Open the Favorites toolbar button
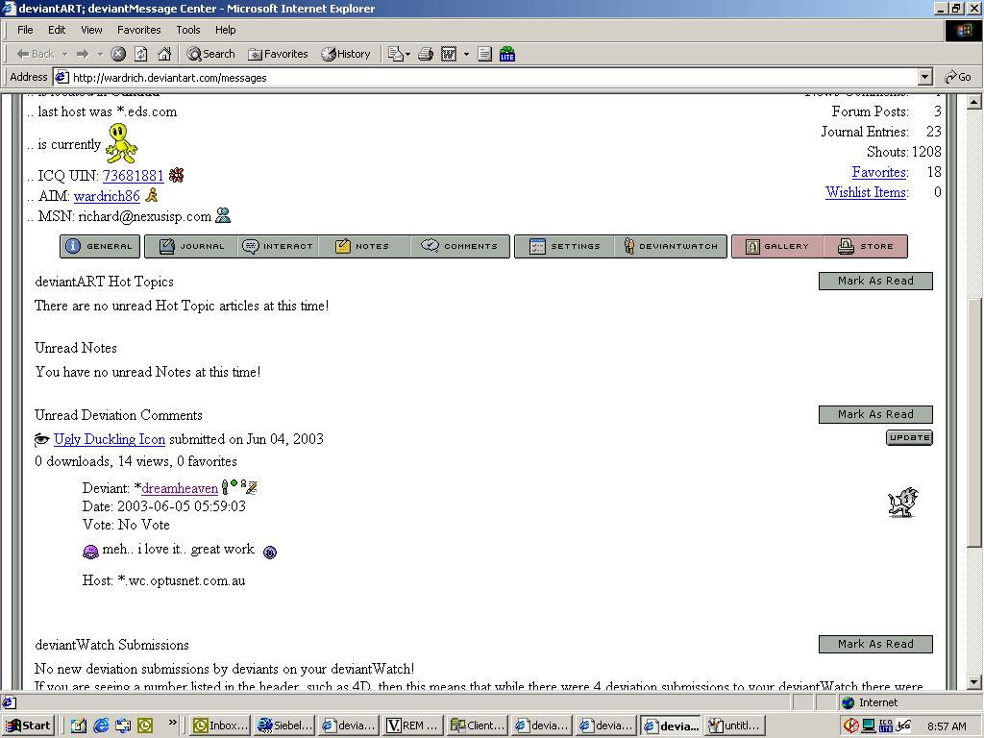The width and height of the screenshot is (984, 738). pyautogui.click(x=278, y=54)
